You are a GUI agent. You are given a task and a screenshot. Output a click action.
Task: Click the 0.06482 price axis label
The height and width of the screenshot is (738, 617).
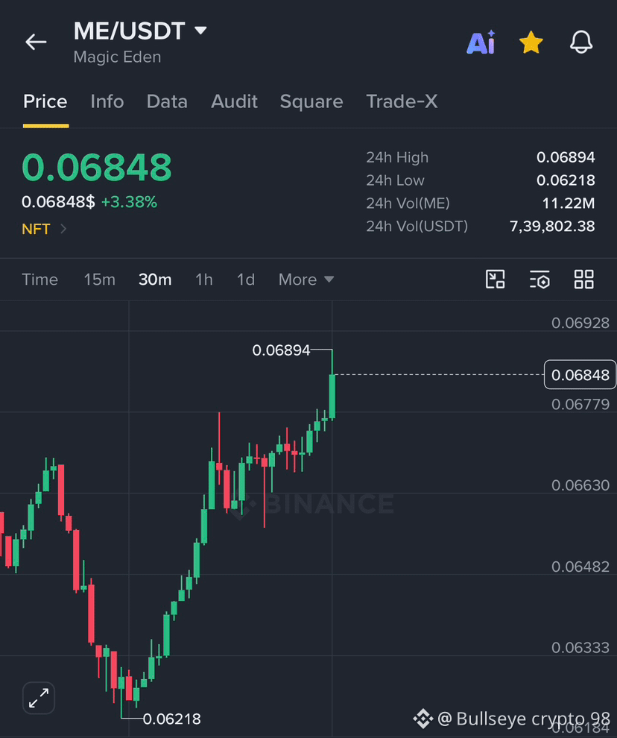point(580,567)
